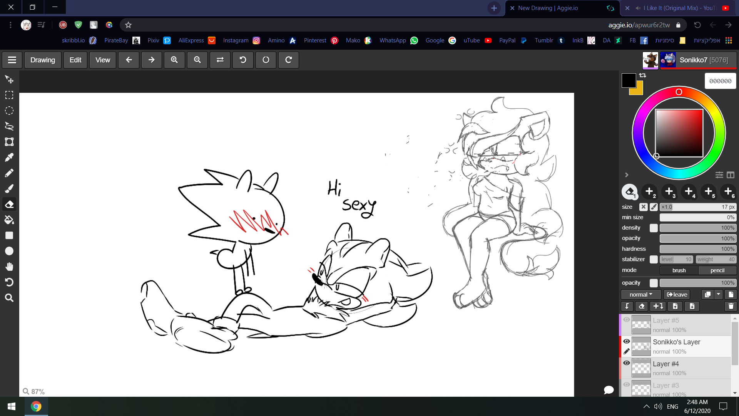Hide Layer #4 with eye icon

click(627, 363)
